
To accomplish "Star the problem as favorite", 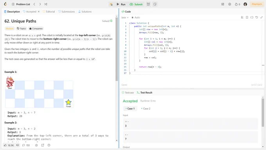I will pyautogui.click(x=36, y=145).
